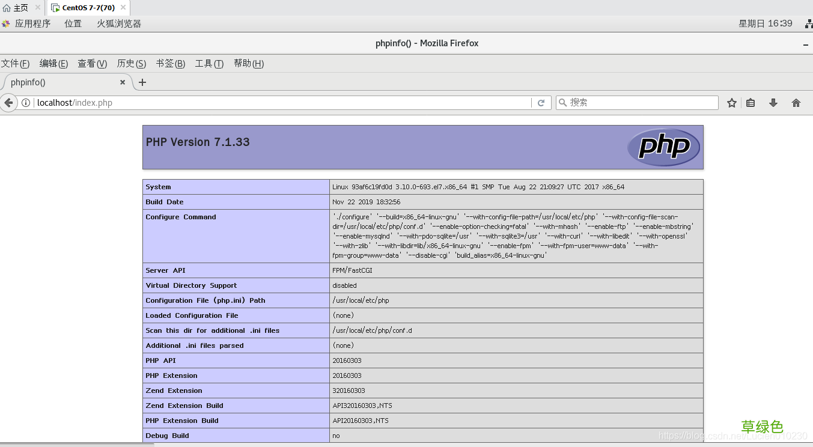This screenshot has width=813, height=447.
Task: Click the System row label
Action: pyautogui.click(x=158, y=187)
